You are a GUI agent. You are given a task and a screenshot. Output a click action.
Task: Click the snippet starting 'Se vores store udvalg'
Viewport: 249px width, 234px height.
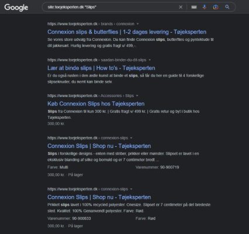[x=130, y=43]
